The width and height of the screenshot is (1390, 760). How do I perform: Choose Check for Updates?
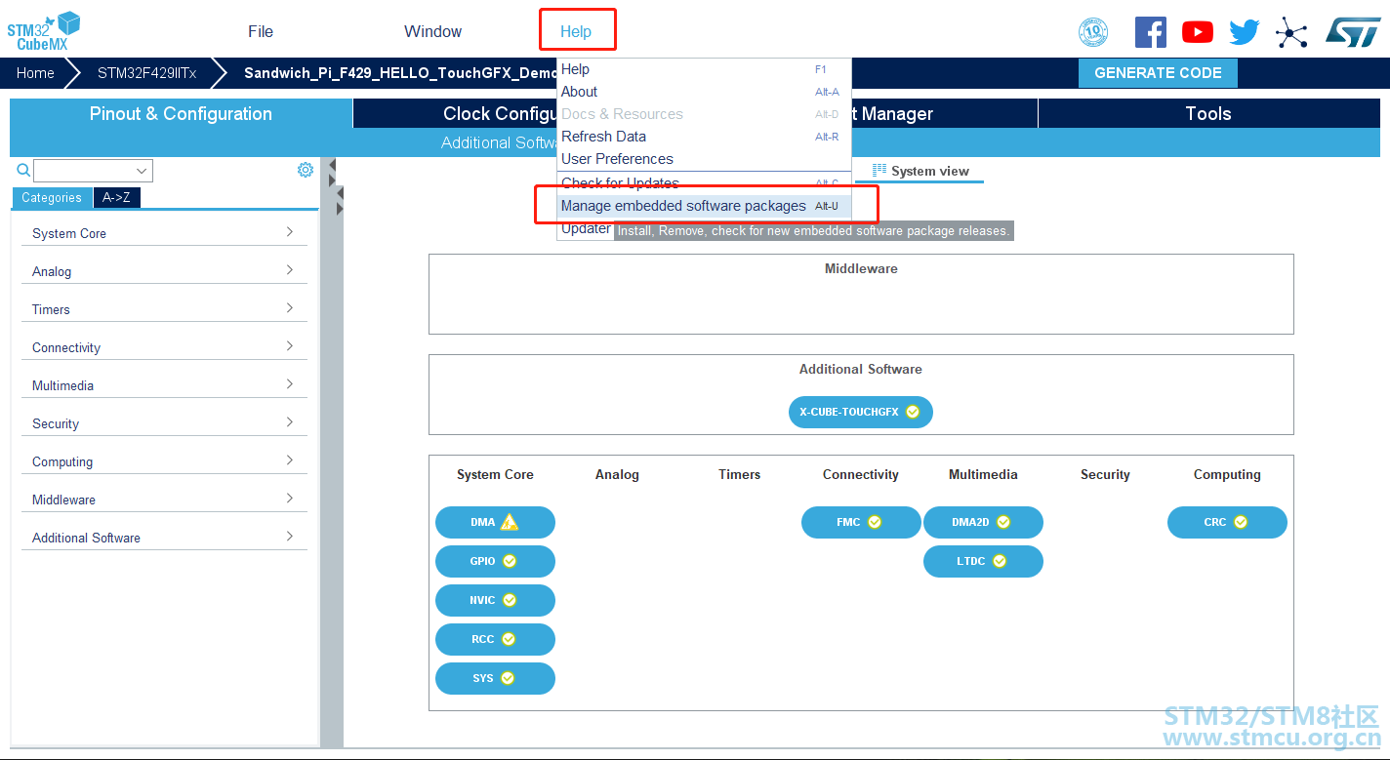(704, 183)
